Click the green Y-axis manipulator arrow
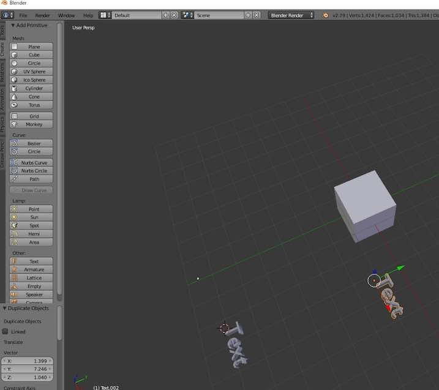Viewport: 439px width, 390px height. [401, 268]
